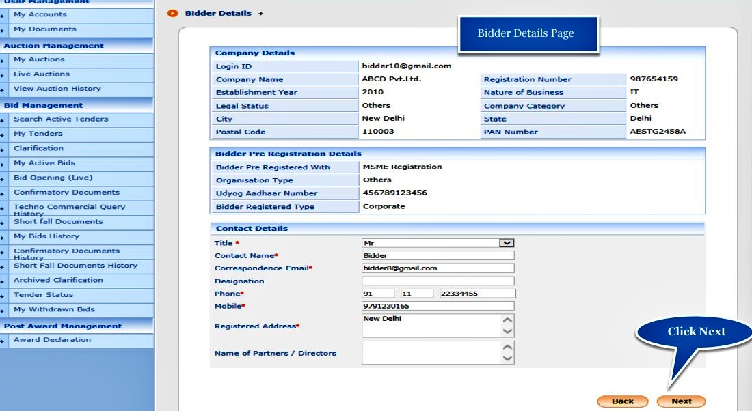Open Clarification sidebar link
Viewport: 752px width, 411px height.
[x=39, y=149]
